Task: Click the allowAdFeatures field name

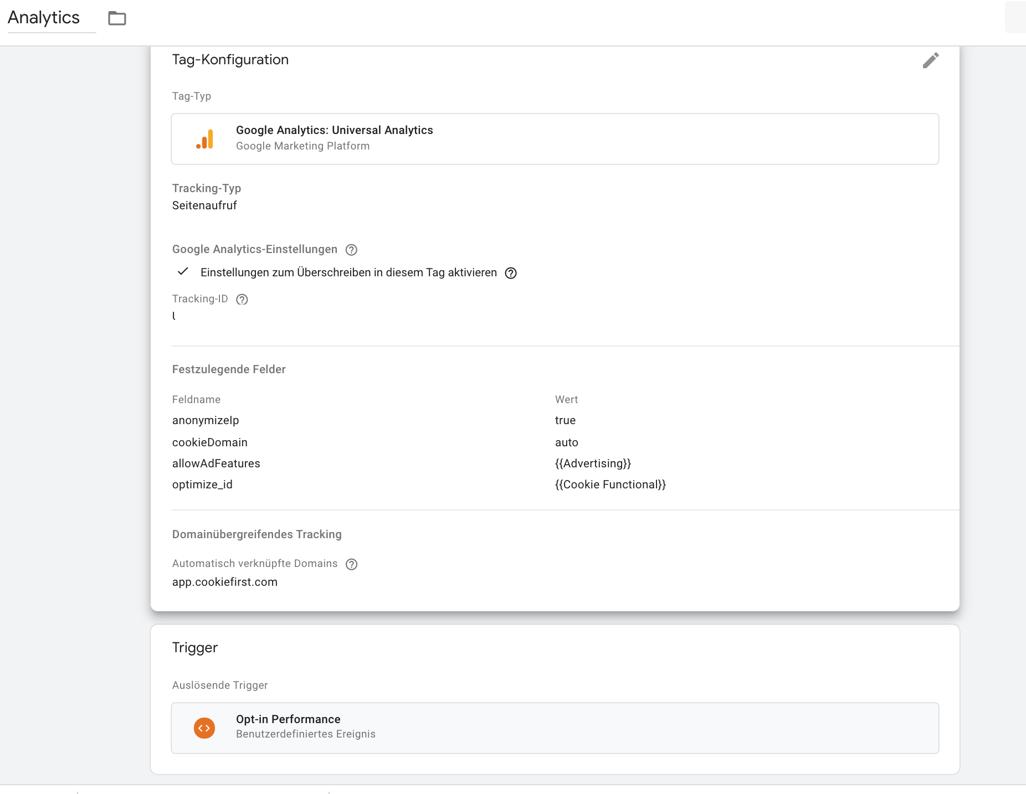Action: click(x=216, y=463)
